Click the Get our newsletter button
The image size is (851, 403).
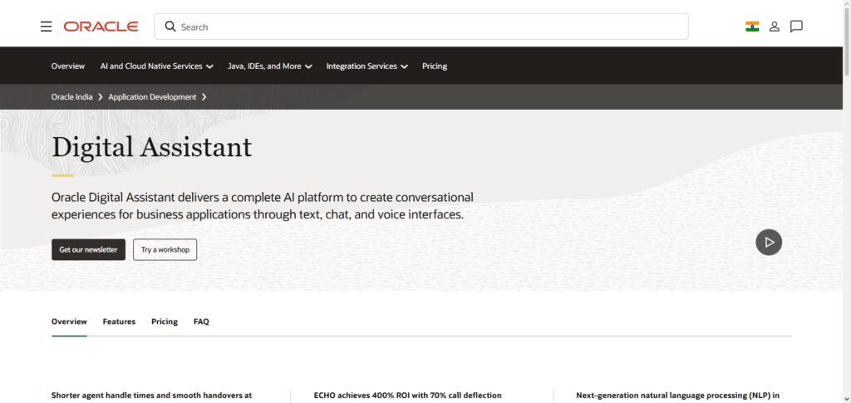[x=88, y=249]
